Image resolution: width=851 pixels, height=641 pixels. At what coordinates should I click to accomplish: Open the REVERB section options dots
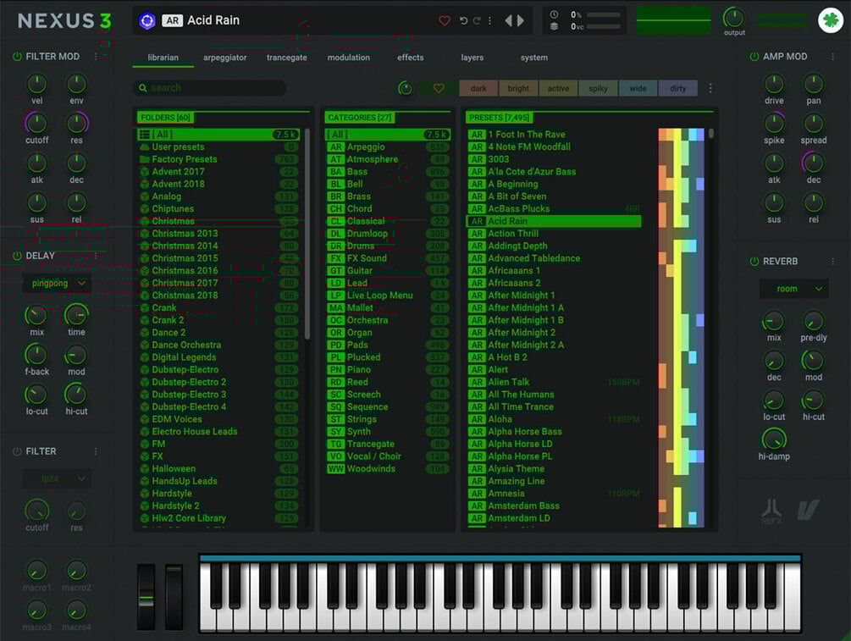coord(832,262)
